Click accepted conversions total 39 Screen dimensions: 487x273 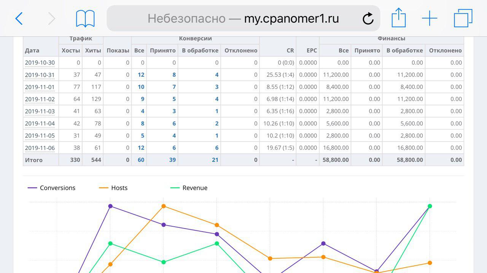tap(172, 160)
